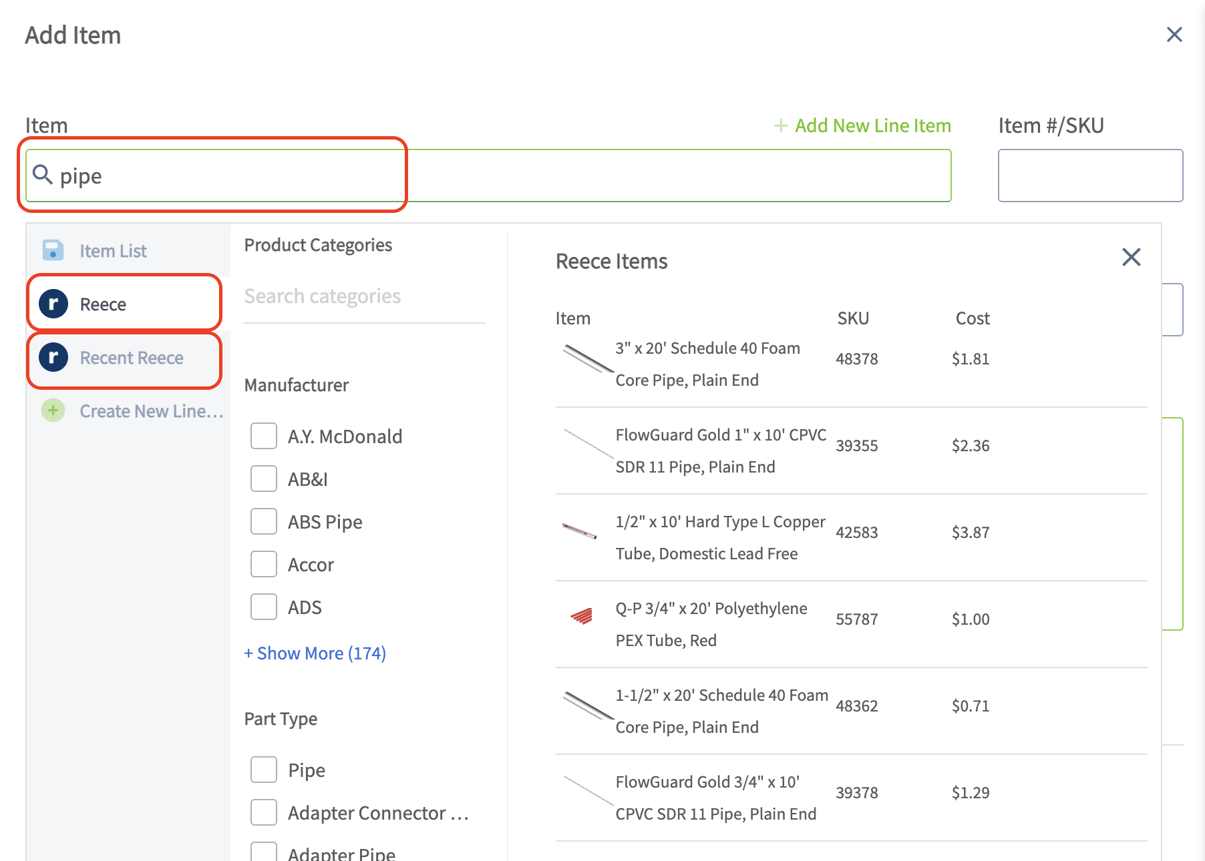This screenshot has height=861, width=1205.
Task: Click the Item search field containing pipe
Action: [488, 176]
